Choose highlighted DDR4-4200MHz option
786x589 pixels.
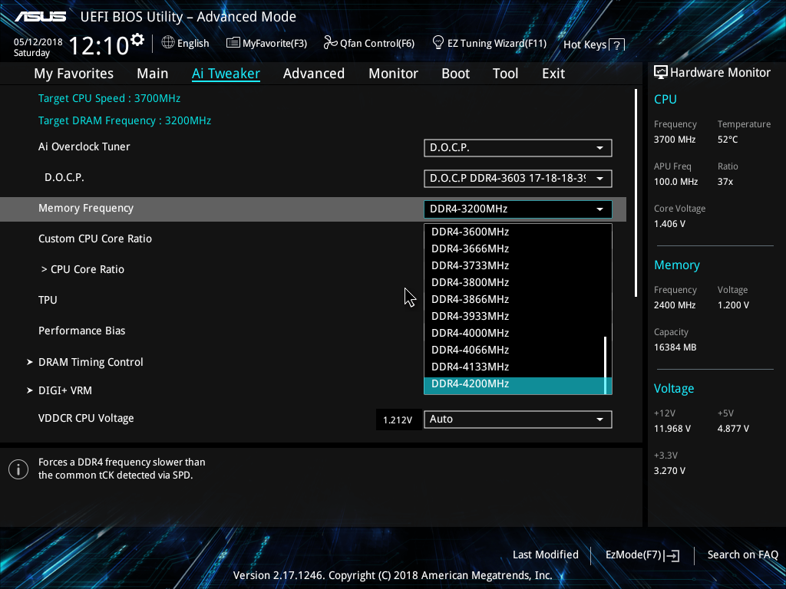[515, 385]
